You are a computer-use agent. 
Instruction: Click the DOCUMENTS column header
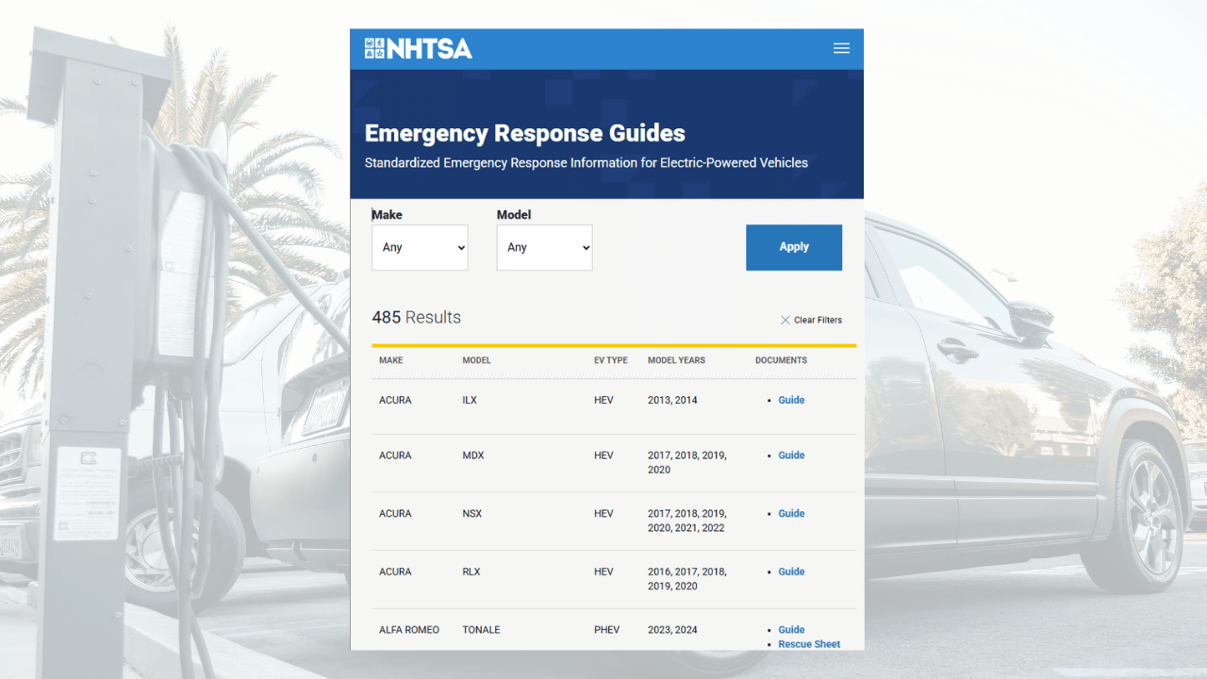(x=781, y=360)
